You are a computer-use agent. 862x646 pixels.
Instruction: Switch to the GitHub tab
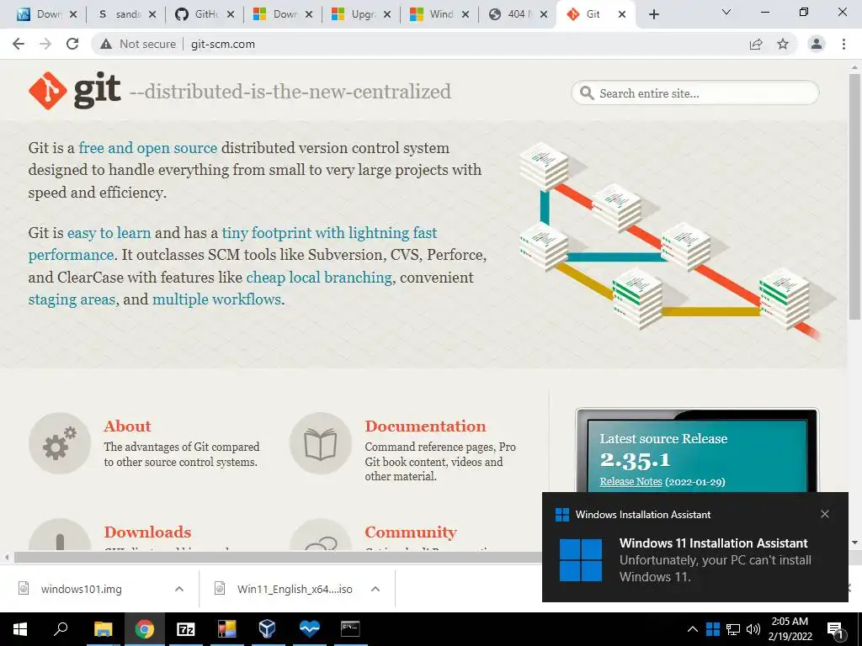(x=205, y=14)
